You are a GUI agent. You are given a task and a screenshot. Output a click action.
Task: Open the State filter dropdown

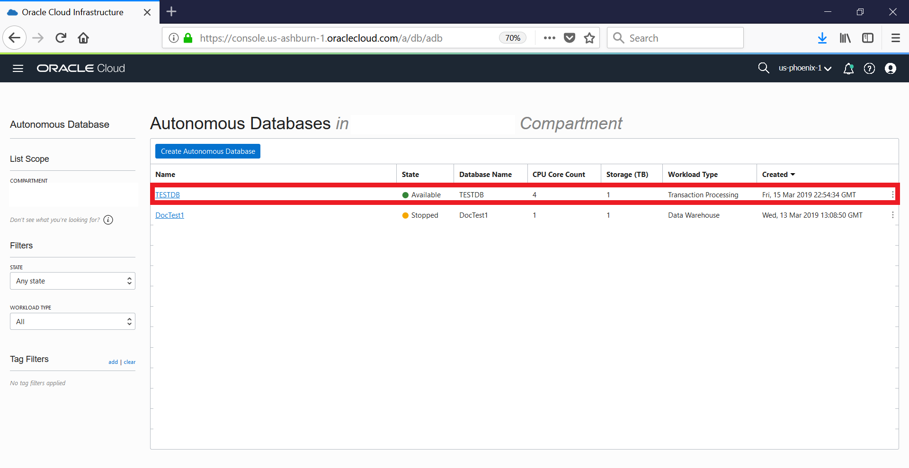[x=72, y=281]
